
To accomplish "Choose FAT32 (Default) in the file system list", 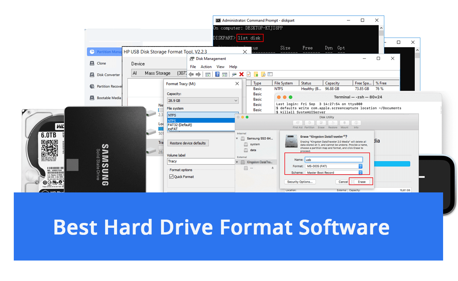I will tap(201, 125).
